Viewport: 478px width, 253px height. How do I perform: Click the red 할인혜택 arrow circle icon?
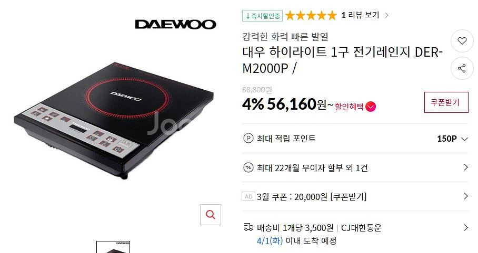click(x=371, y=107)
